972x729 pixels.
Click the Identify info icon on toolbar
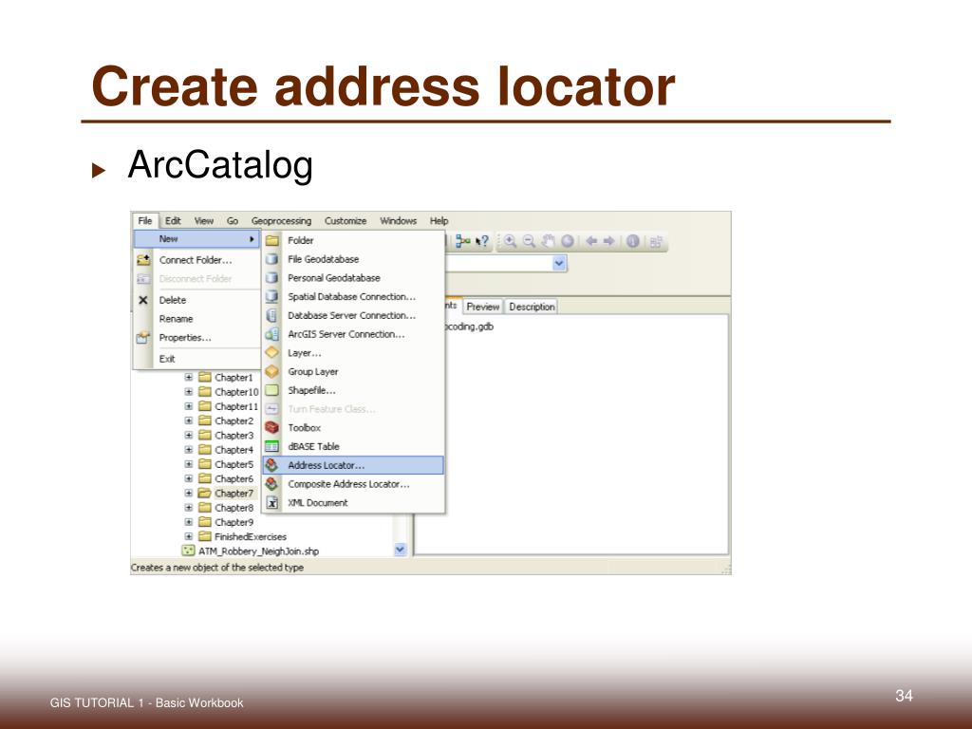(634, 240)
